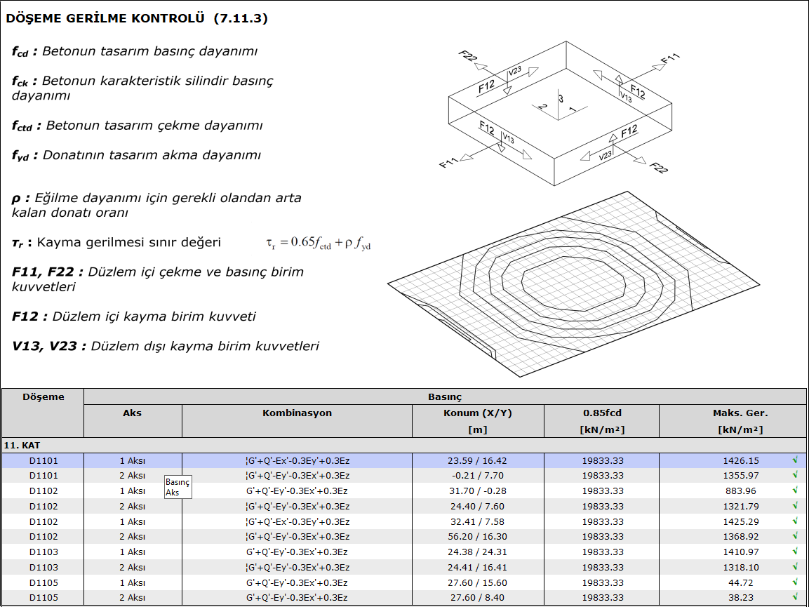The image size is (809, 607).
Task: Click the Basınç Aks tooltip
Action: (x=178, y=487)
